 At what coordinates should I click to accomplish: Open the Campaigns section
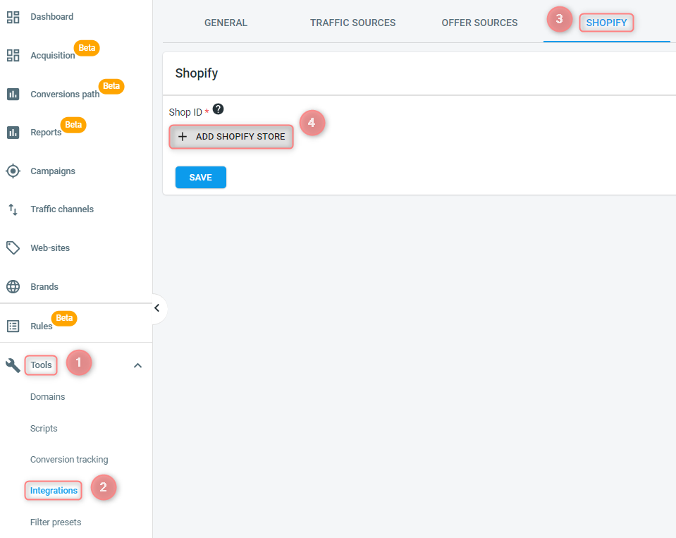pos(53,171)
